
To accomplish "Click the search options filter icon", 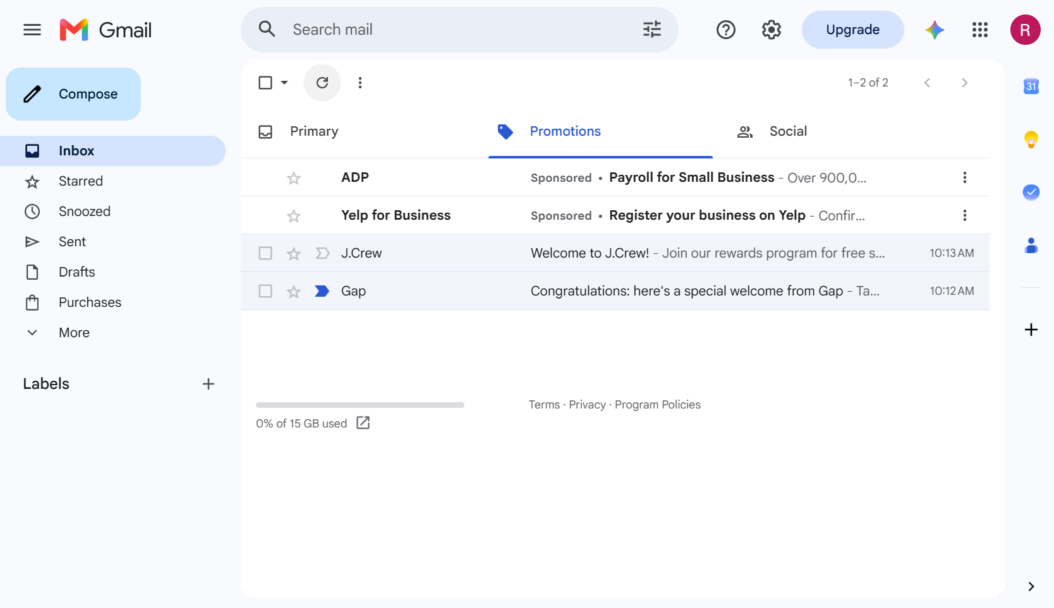I will [x=651, y=29].
